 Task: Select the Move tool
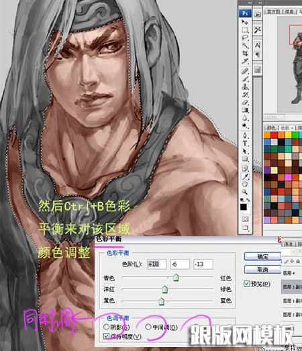tap(245, 22)
